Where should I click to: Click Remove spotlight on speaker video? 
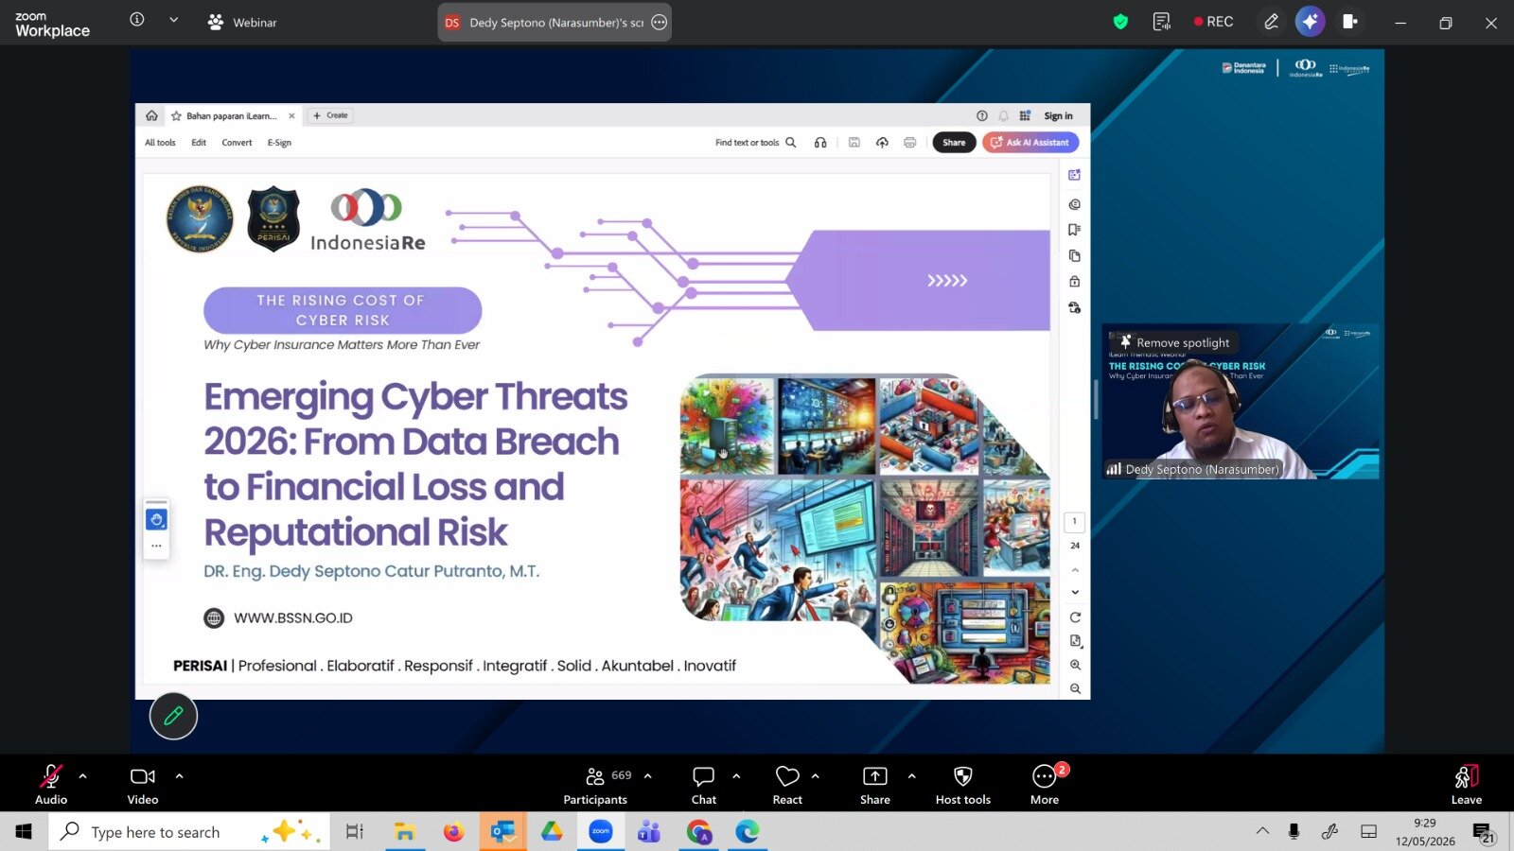click(1175, 342)
